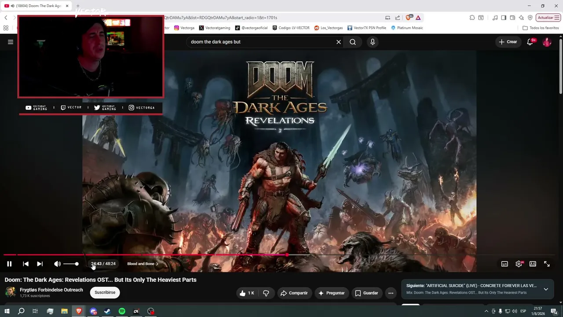
Task: Run the YouTube search
Action: pos(353,42)
